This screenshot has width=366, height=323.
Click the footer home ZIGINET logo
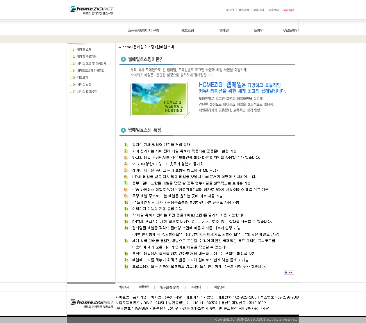pyautogui.click(x=91, y=304)
